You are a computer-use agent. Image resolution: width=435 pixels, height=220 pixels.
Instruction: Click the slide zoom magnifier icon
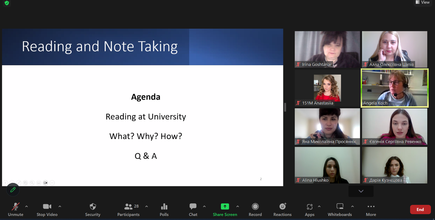(x=32, y=183)
